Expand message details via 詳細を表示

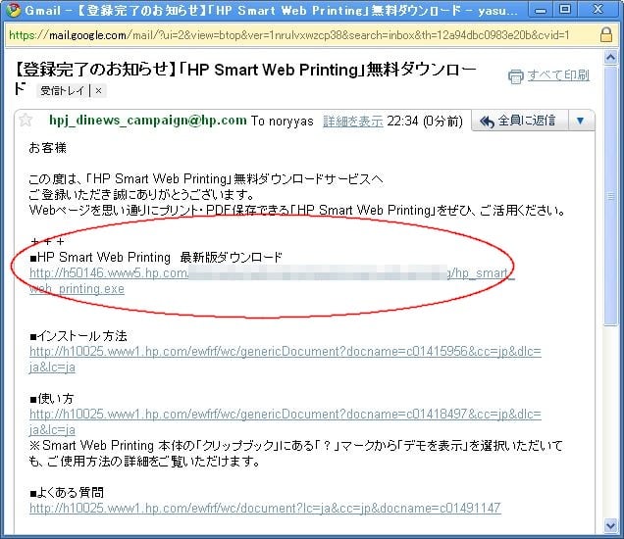pos(352,122)
